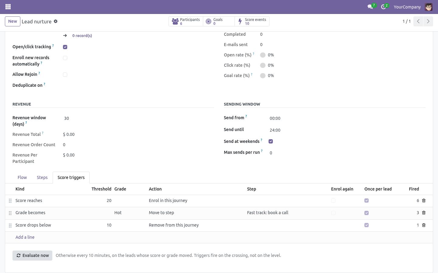Open Goals stat button
438x273 pixels.
(219, 22)
